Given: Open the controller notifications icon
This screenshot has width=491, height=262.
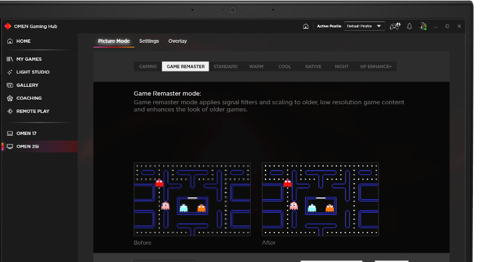Looking at the screenshot, I should (x=395, y=26).
